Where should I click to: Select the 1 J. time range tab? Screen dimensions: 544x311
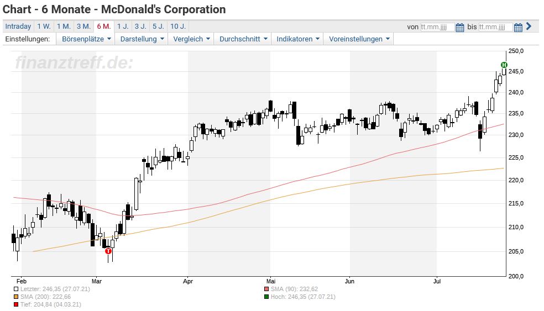[x=123, y=27]
